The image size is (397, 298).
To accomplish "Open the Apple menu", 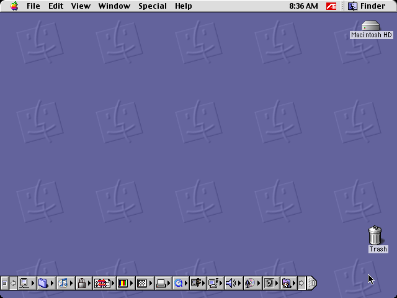I will pos(14,6).
